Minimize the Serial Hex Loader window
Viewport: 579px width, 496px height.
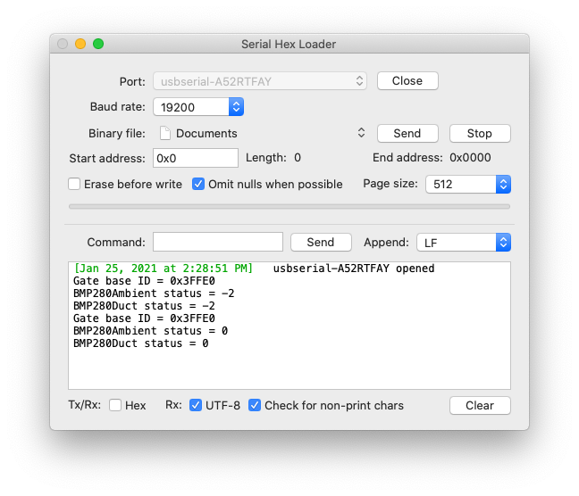pyautogui.click(x=80, y=44)
